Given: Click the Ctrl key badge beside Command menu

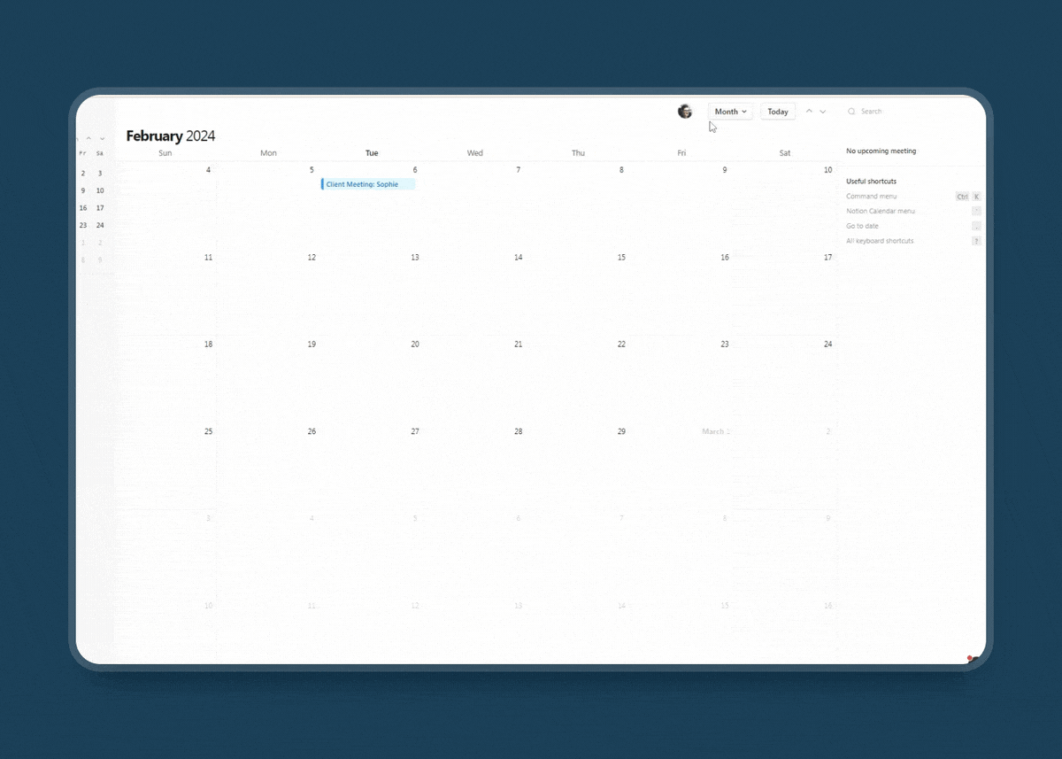Looking at the screenshot, I should pyautogui.click(x=962, y=197).
